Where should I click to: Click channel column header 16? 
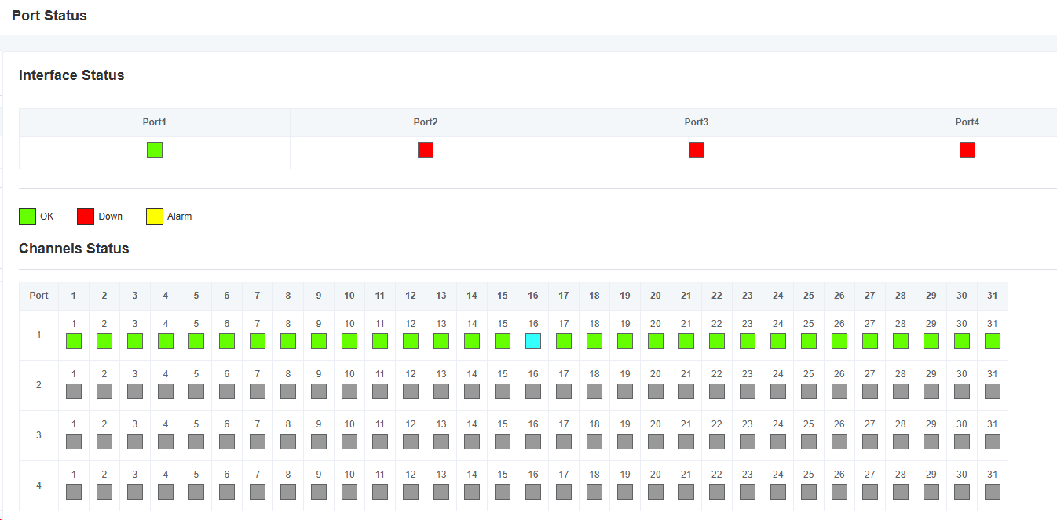click(x=533, y=296)
